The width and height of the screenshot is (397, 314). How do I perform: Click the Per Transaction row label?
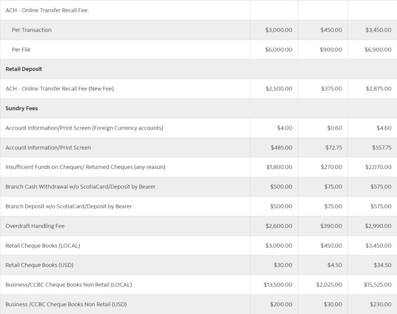point(32,30)
